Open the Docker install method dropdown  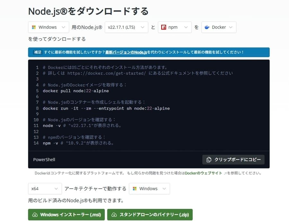(x=219, y=27)
